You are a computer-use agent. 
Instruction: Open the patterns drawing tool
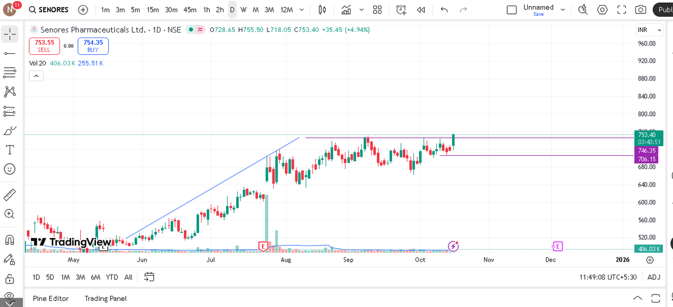(x=9, y=91)
